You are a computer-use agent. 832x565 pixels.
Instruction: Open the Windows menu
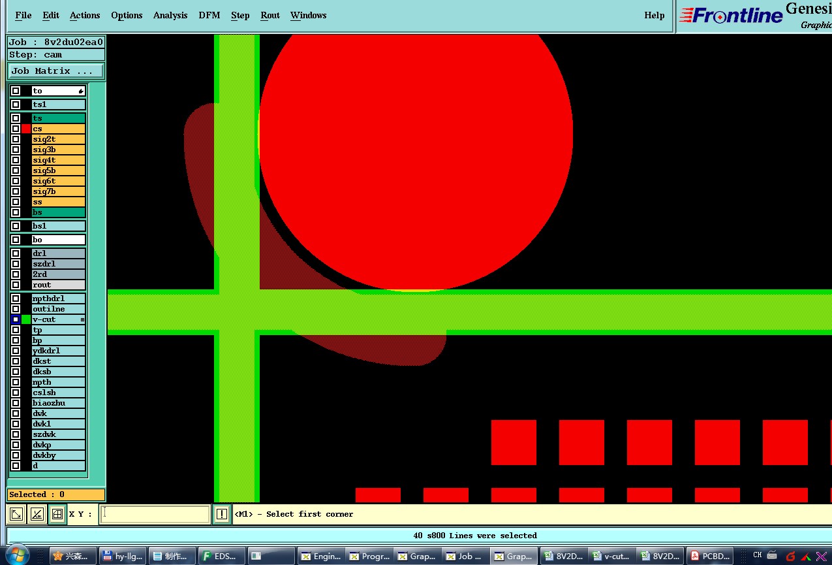click(308, 15)
